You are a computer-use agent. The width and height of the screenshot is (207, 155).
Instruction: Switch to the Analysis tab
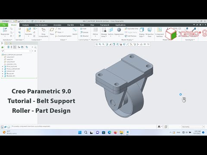(x=25, y=25)
